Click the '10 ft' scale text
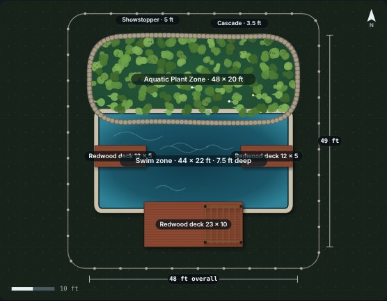Viewport: 387px width, 301px height. click(69, 288)
